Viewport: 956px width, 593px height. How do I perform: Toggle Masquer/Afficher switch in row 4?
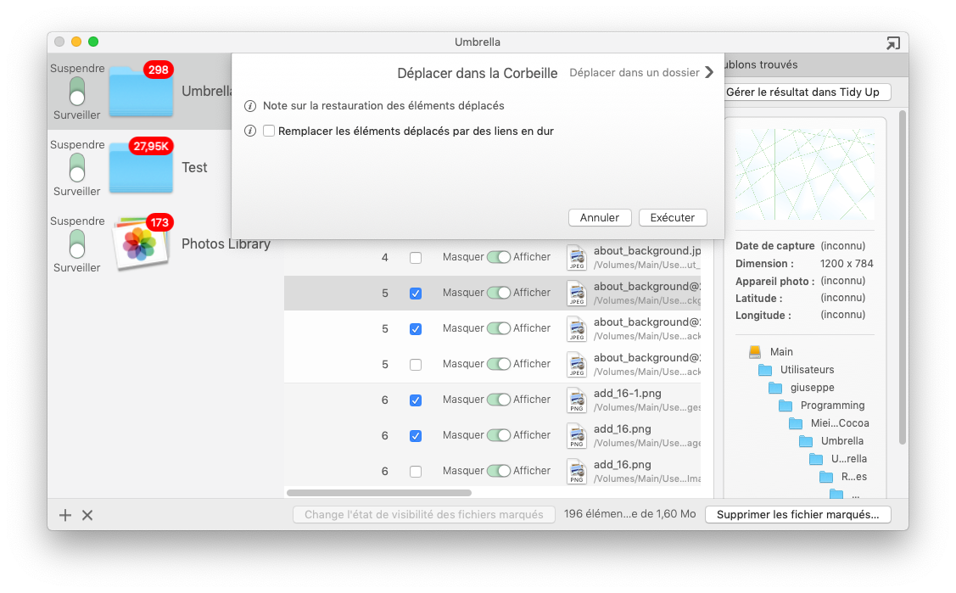coord(499,257)
